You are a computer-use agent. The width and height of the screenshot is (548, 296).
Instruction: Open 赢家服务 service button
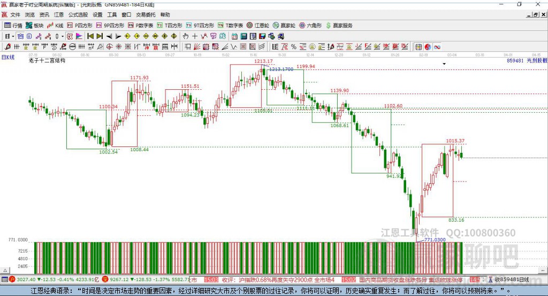point(339,26)
